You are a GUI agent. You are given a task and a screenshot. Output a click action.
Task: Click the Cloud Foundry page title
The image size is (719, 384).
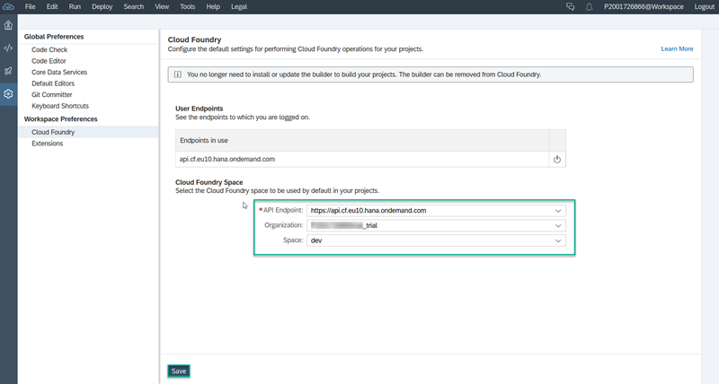click(194, 39)
